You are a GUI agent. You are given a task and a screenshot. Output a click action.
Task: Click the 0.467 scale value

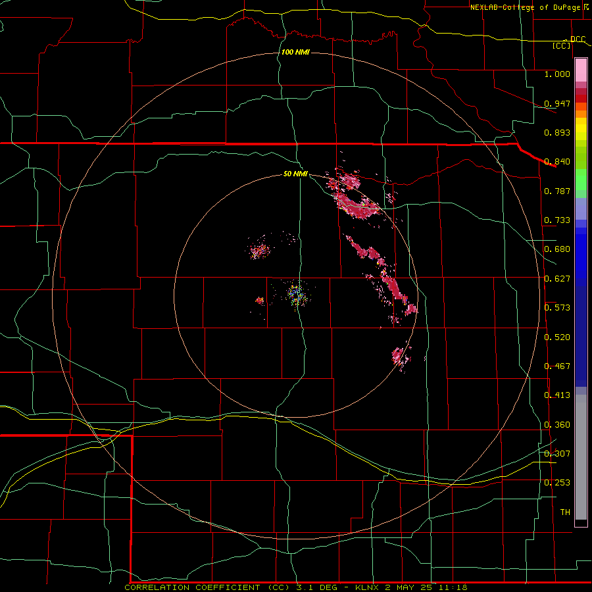point(557,366)
